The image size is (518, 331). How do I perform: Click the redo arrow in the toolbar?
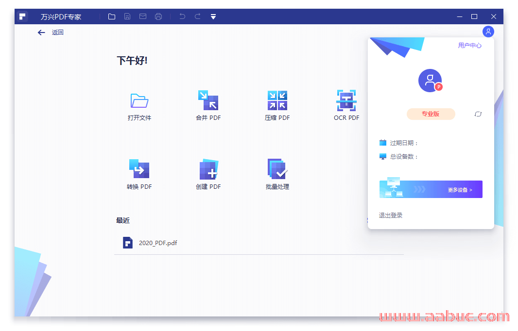[x=197, y=16]
